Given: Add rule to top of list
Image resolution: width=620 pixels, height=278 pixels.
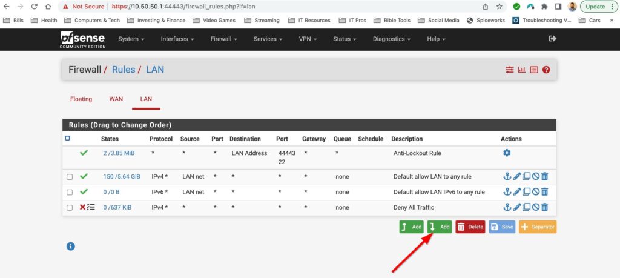Looking at the screenshot, I should (x=411, y=227).
